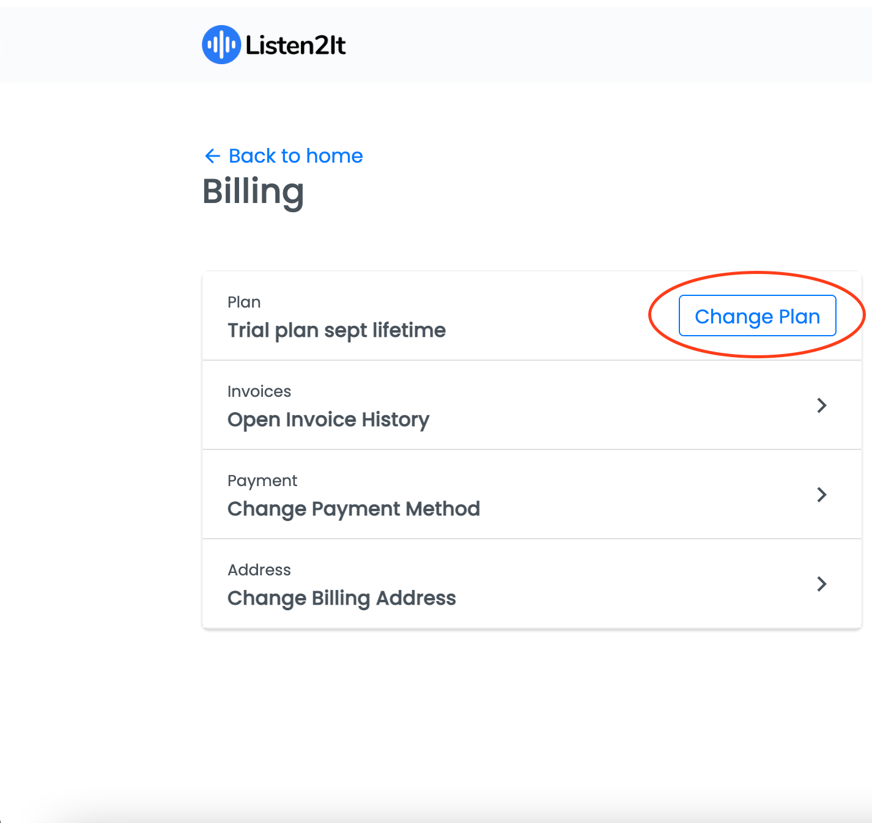Click the Listen2It soundwave logo icon
Screen dimensions: 872x823
221,45
